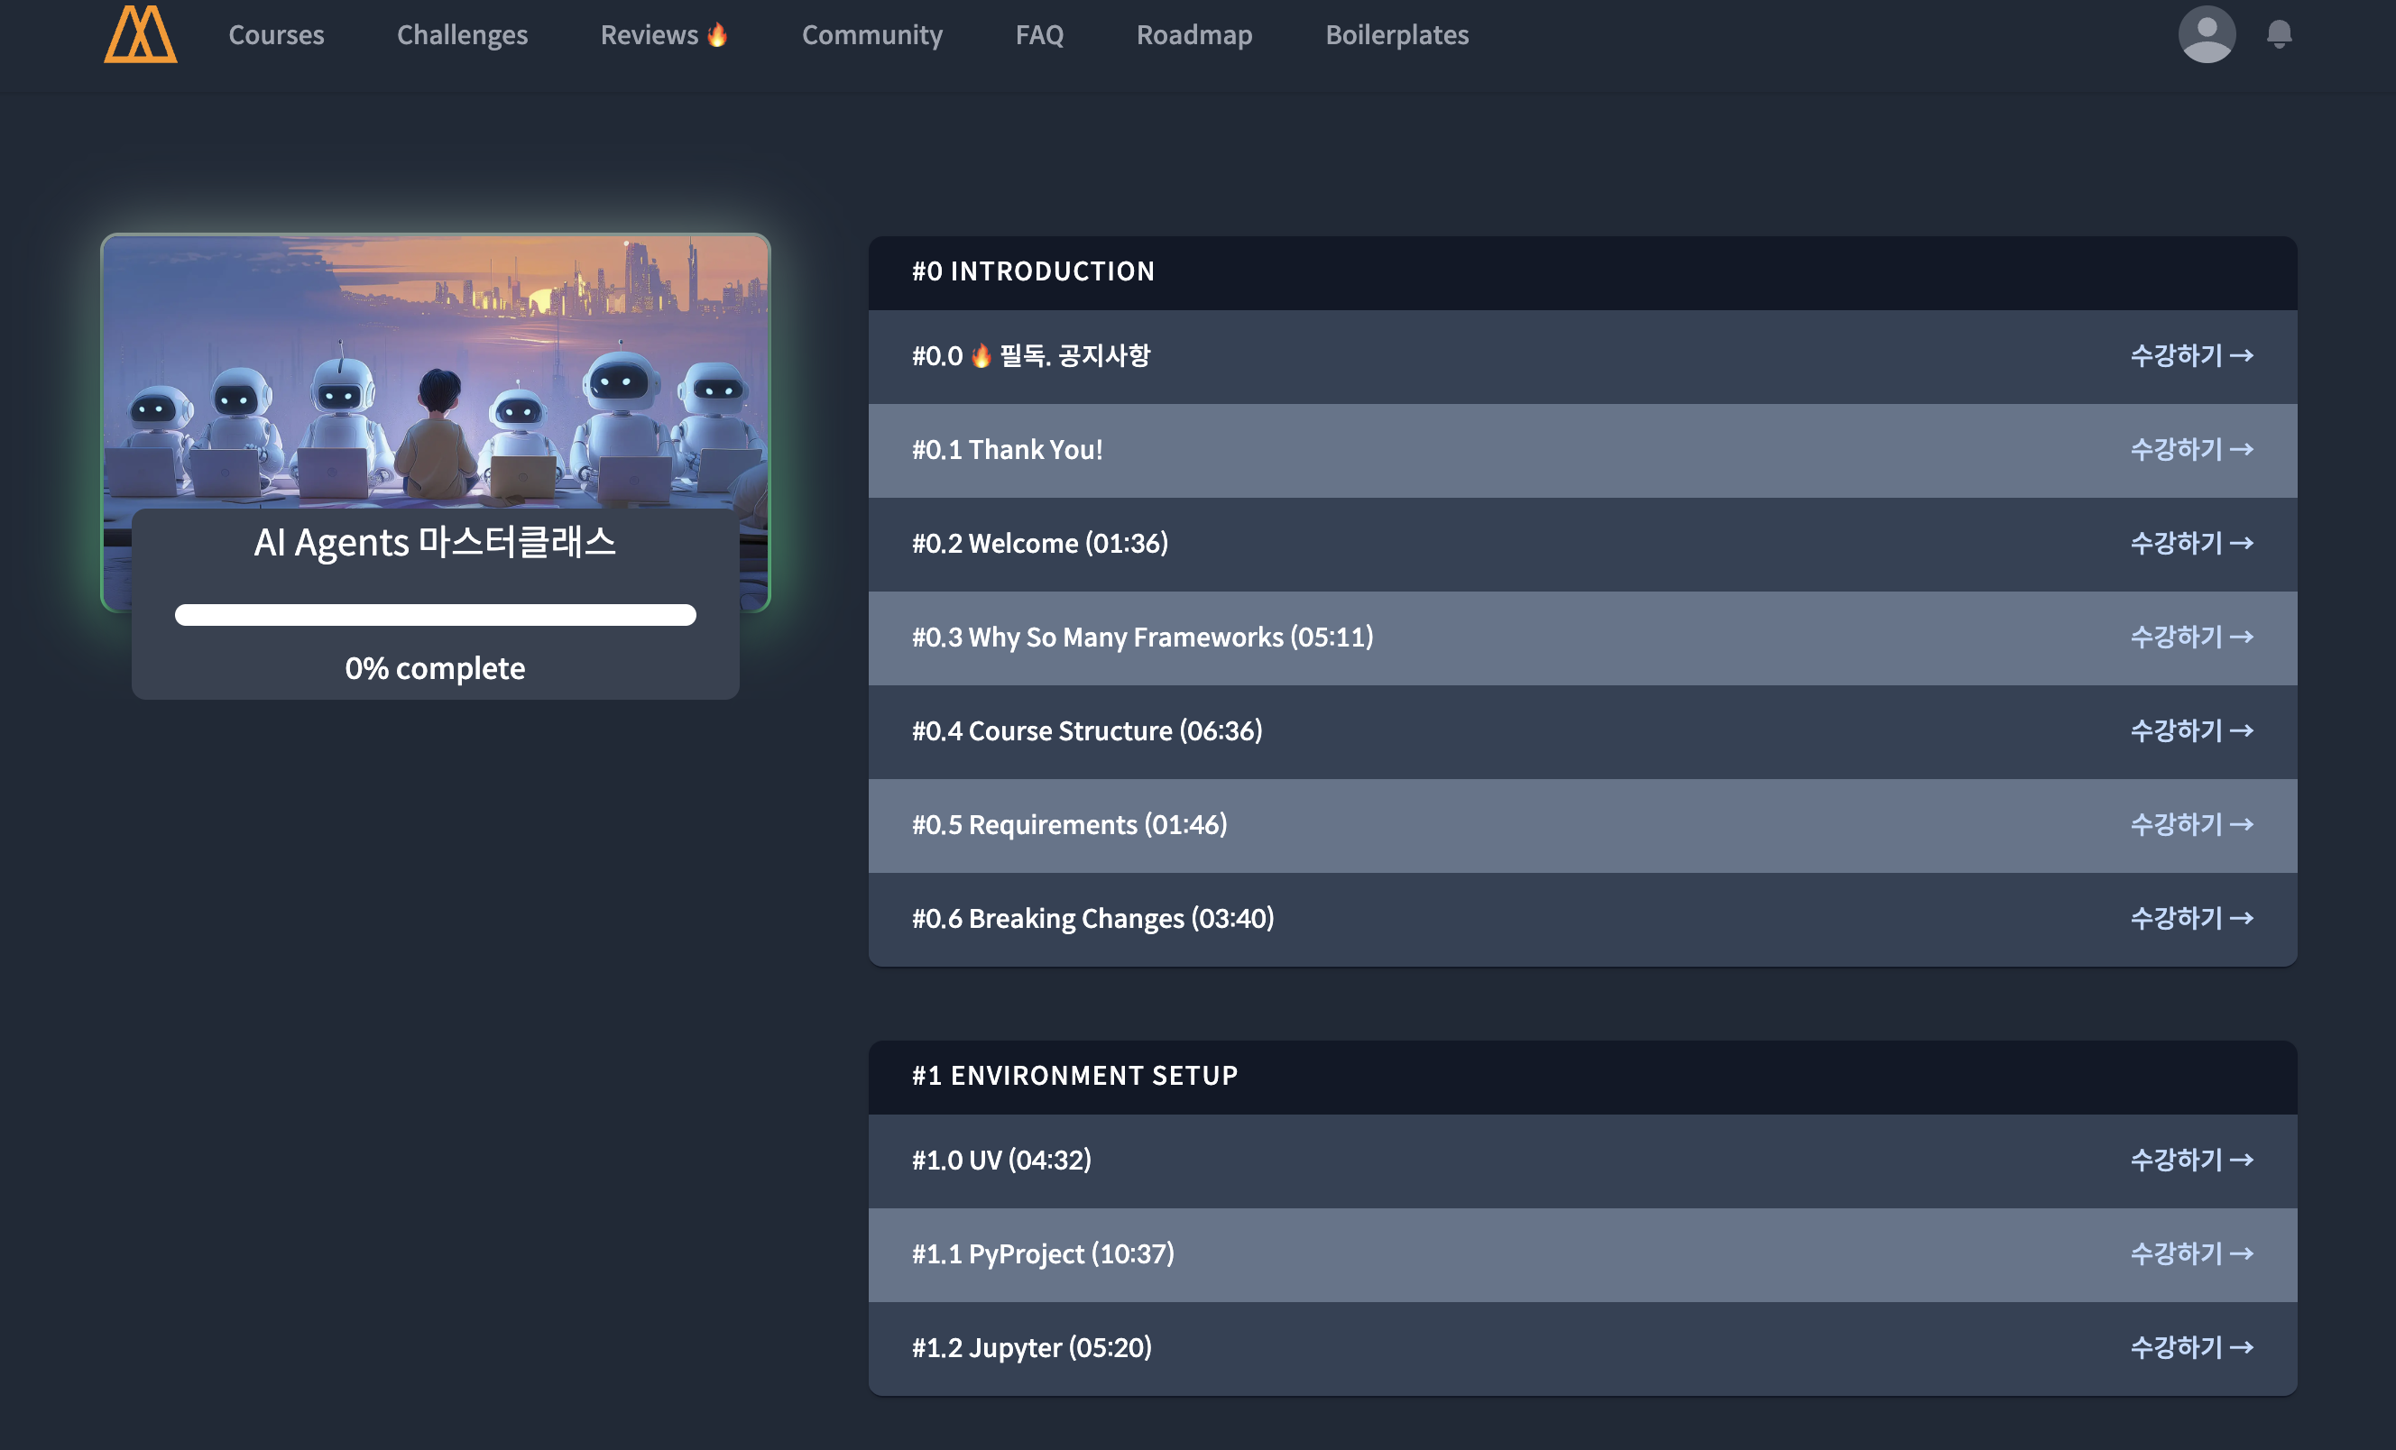Click the orange Nomad Coders logo
Screen dimensions: 2396x1450
click(x=140, y=35)
